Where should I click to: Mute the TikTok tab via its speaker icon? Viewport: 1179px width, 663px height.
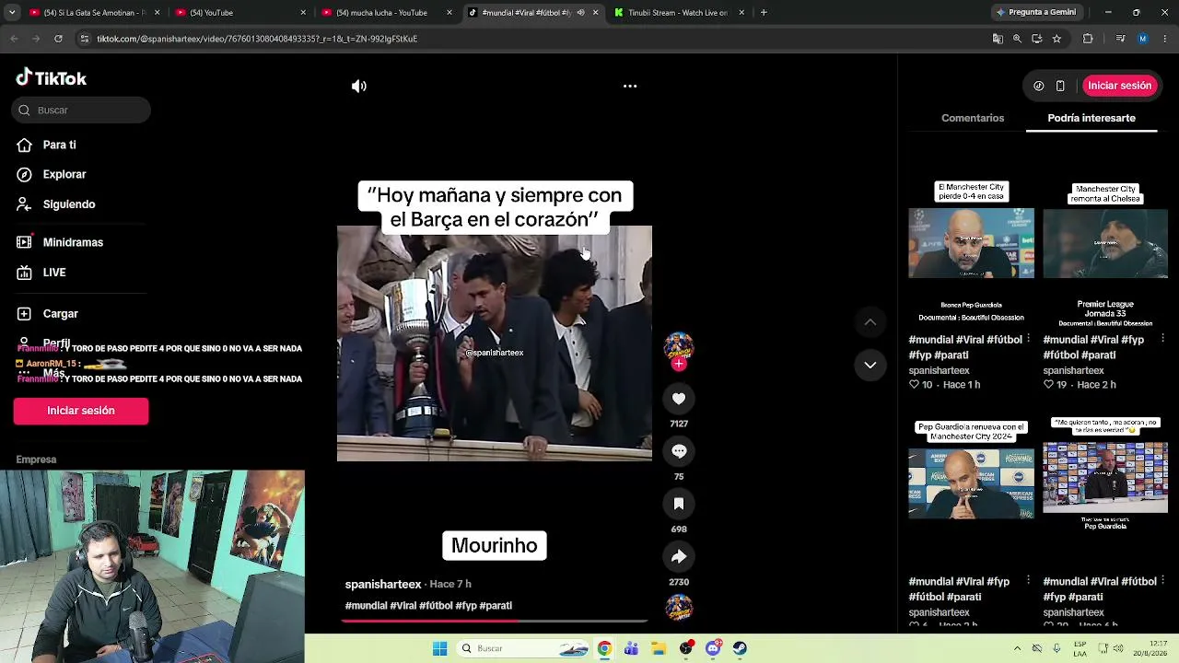pos(580,13)
